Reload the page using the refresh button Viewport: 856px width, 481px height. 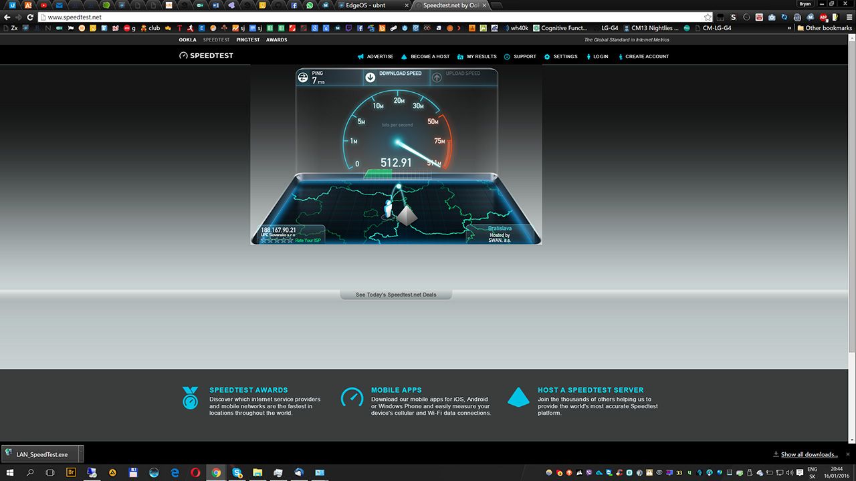coord(30,17)
